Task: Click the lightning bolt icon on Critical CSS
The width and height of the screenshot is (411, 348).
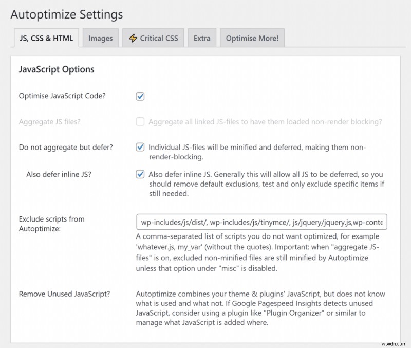Action: [133, 38]
